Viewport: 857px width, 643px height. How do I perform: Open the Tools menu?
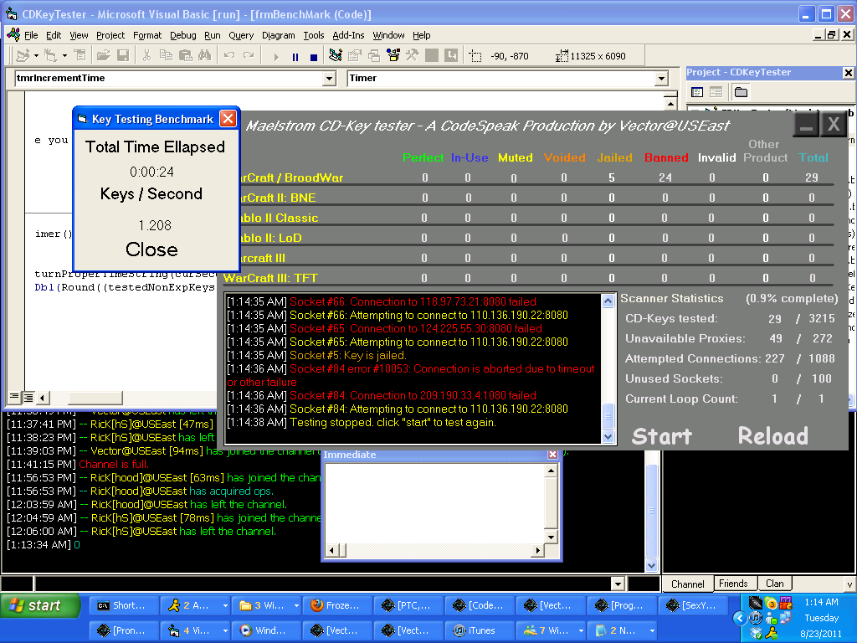click(314, 35)
